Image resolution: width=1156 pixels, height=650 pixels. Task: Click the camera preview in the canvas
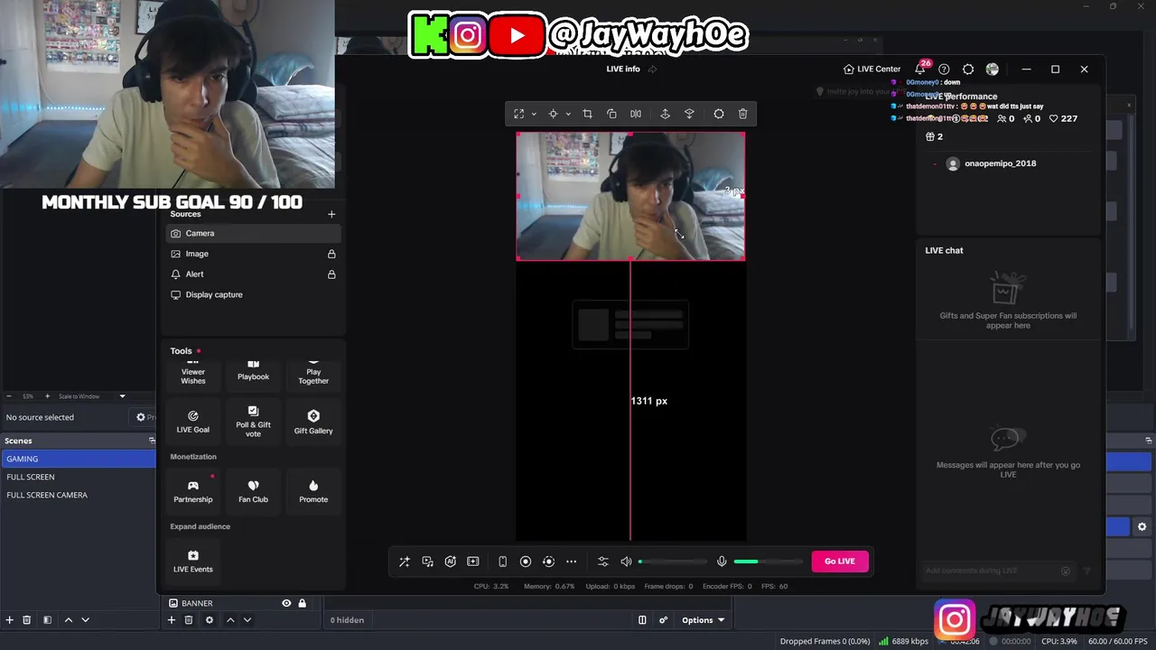pos(630,197)
